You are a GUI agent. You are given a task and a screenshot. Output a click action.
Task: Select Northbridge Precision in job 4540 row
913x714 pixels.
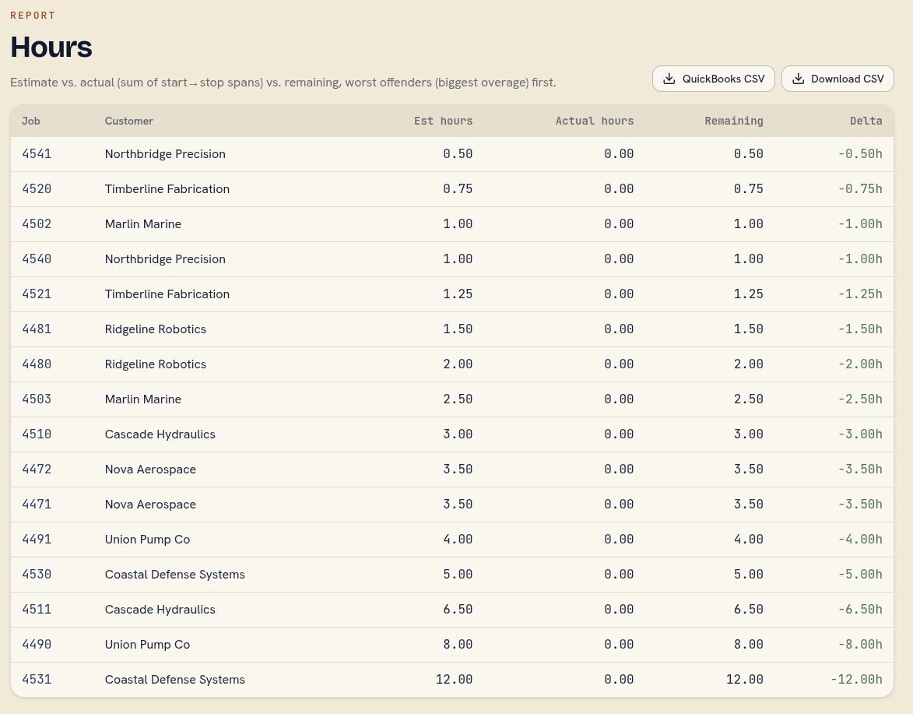pos(165,259)
